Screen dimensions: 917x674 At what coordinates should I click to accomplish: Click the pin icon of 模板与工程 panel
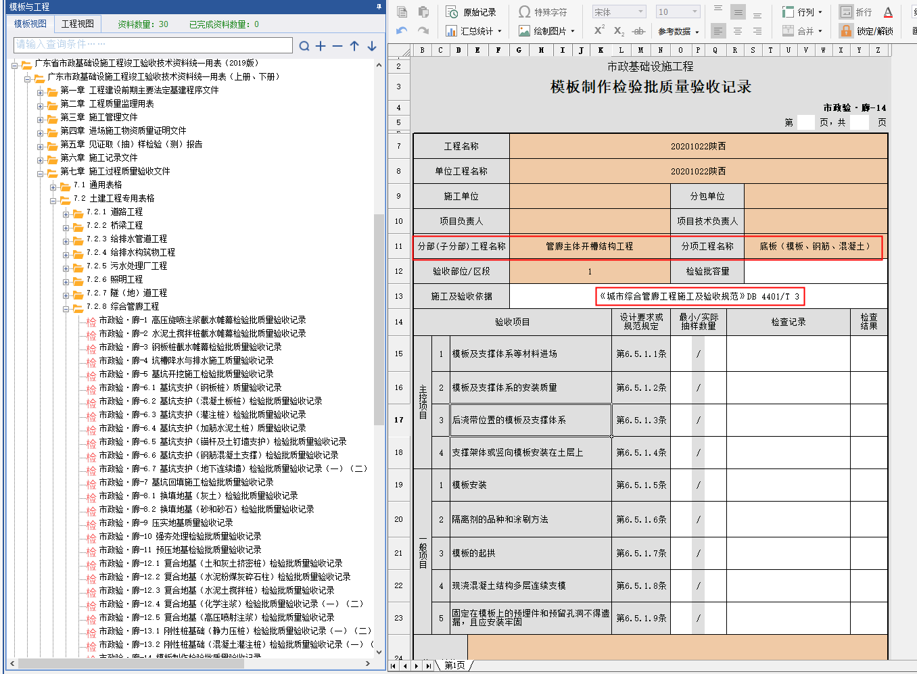pyautogui.click(x=379, y=7)
